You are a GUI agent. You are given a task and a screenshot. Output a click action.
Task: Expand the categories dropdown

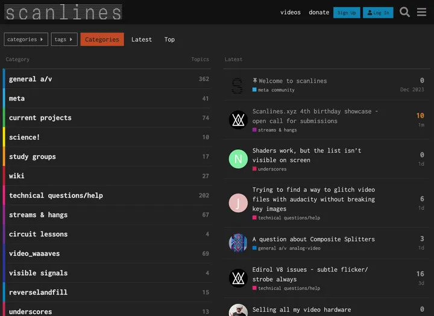point(26,39)
